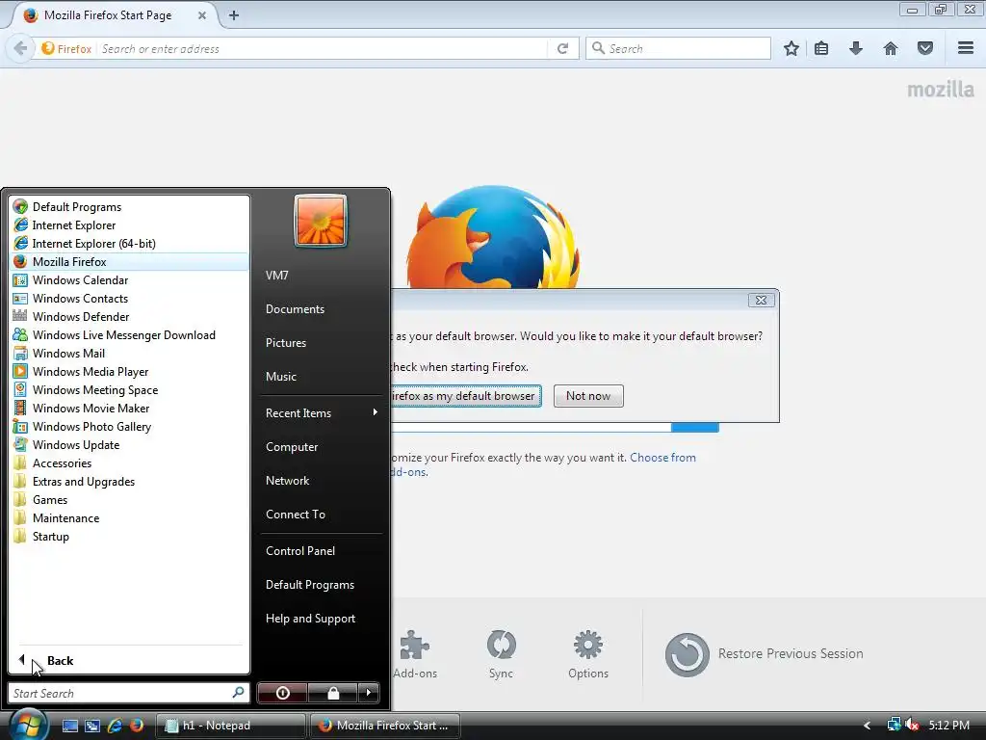
Task: Click the Start menu power button
Action: (x=283, y=693)
